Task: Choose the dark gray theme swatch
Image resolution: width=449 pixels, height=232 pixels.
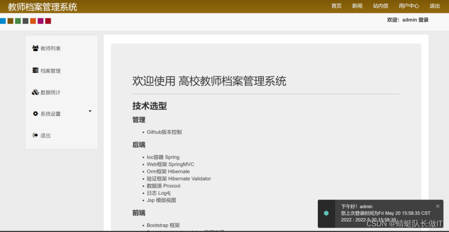Action: (x=26, y=21)
